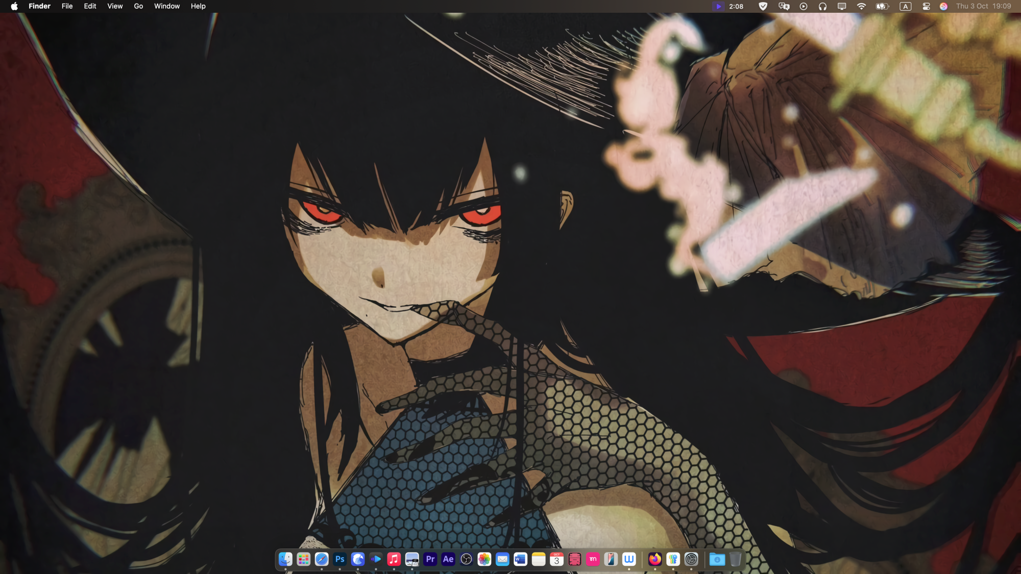Open the Apple menu

coord(14,6)
